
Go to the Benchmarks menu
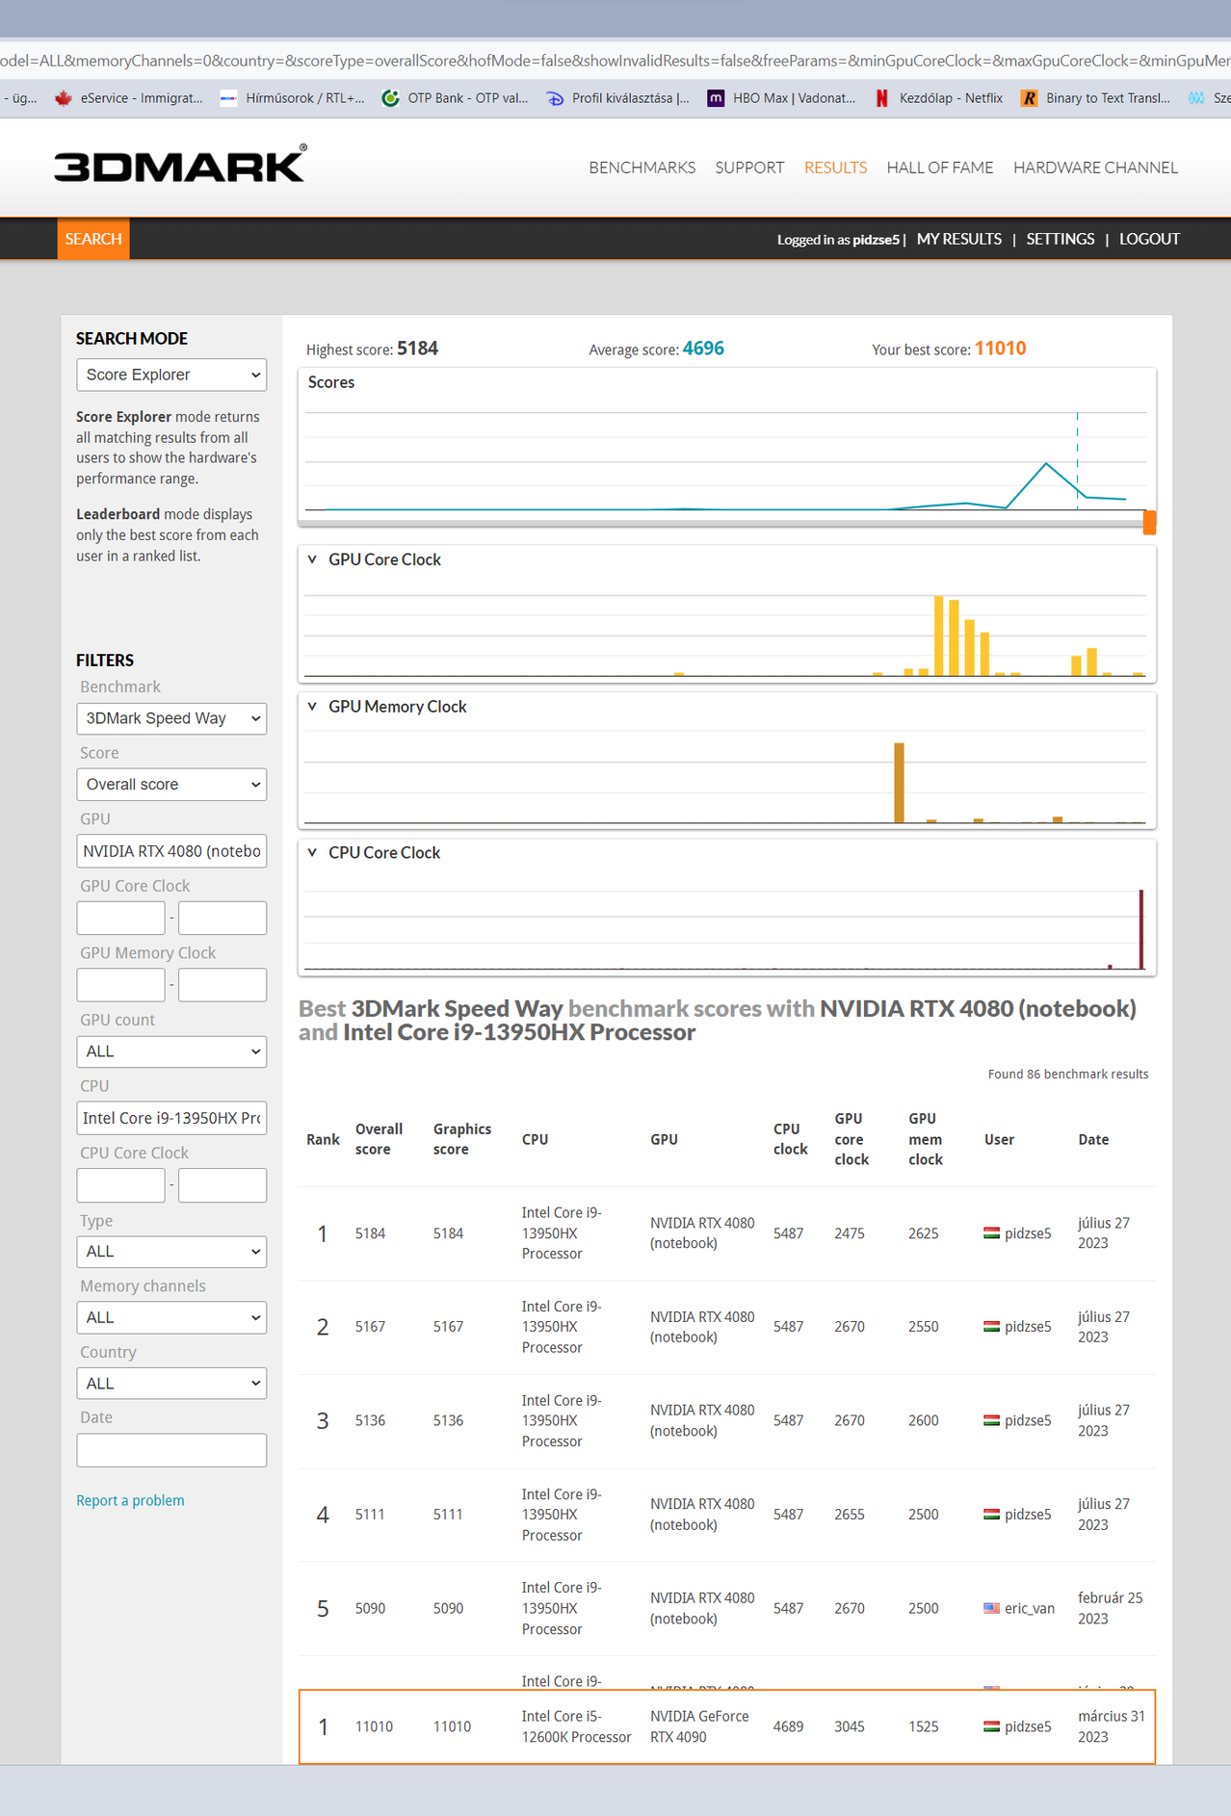click(x=642, y=168)
